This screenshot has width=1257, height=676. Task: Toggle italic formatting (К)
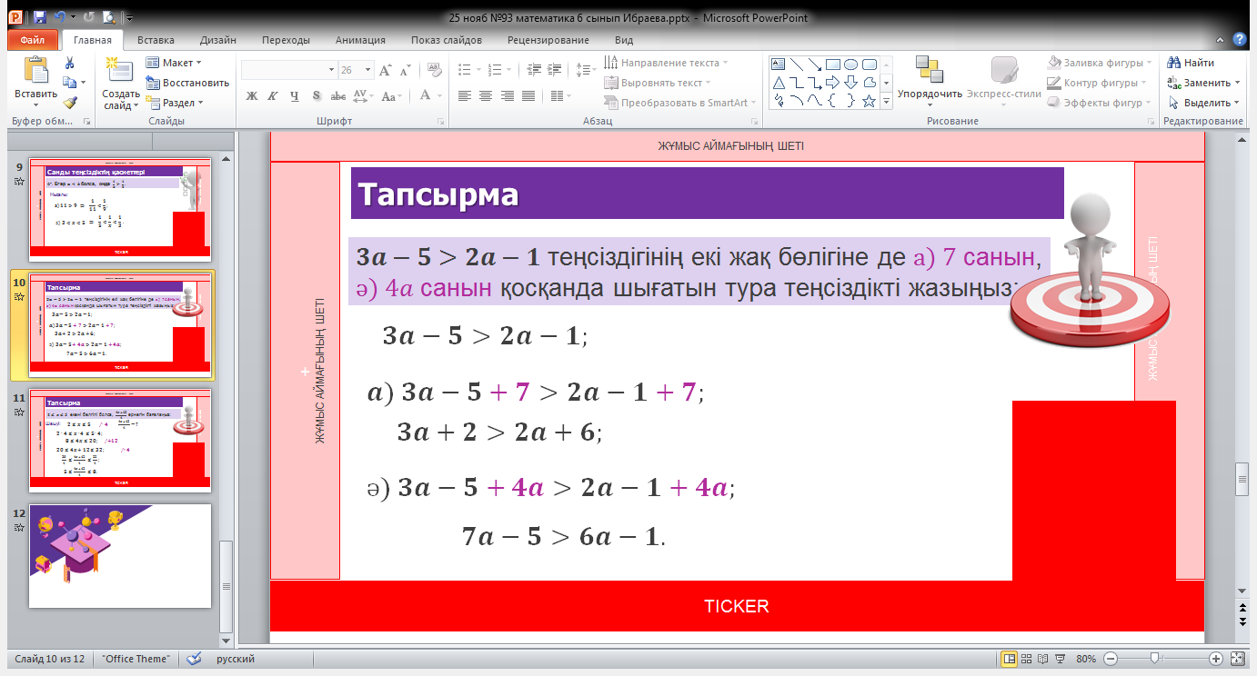[273, 96]
